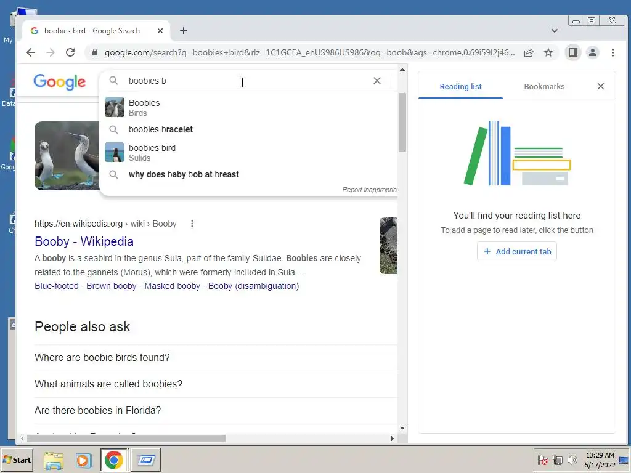
Task: Expand Are there boobies in Florida?
Action: [216, 411]
